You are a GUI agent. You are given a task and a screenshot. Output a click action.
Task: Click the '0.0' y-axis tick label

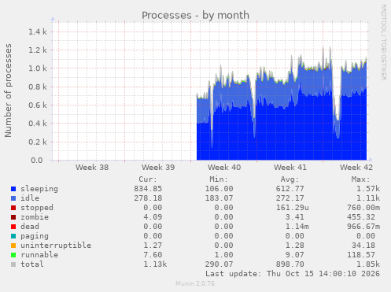pyautogui.click(x=37, y=160)
